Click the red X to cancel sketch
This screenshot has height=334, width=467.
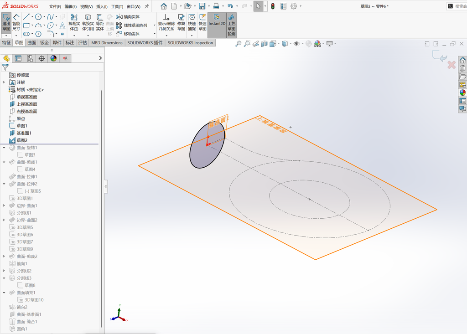(x=451, y=65)
